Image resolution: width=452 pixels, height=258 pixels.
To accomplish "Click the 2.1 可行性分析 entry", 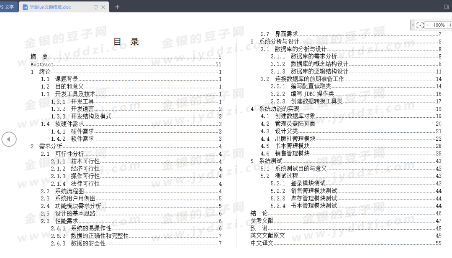I will click(131, 154).
